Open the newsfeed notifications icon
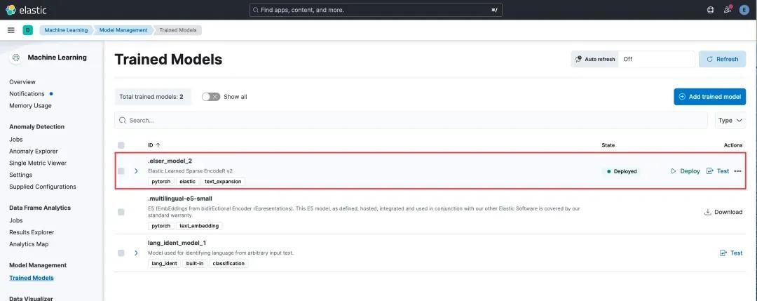 [x=728, y=10]
